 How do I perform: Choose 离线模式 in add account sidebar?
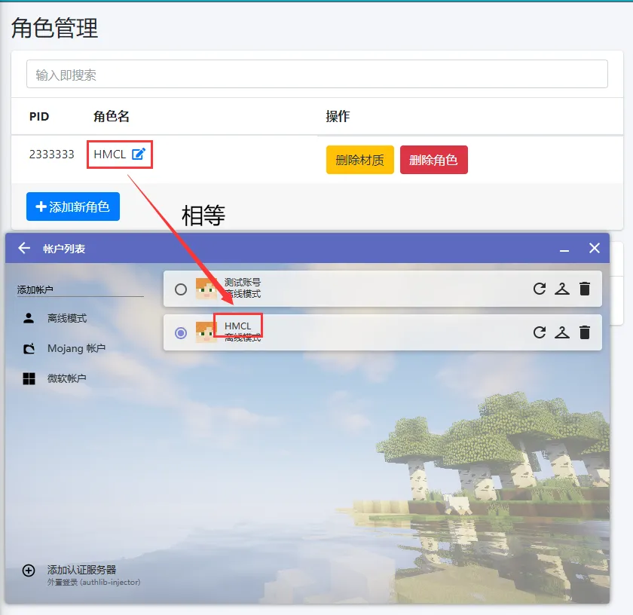click(66, 318)
